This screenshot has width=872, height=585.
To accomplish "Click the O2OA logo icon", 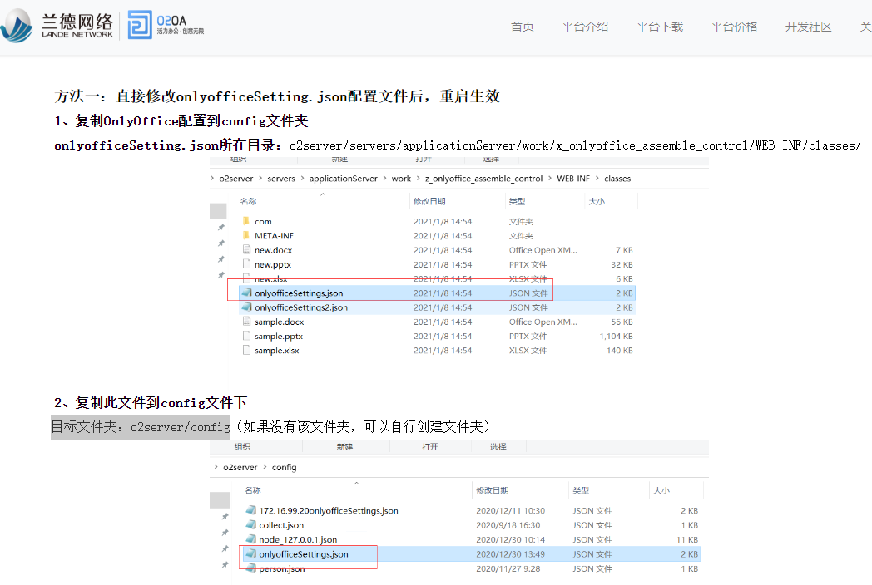I will pyautogui.click(x=140, y=25).
